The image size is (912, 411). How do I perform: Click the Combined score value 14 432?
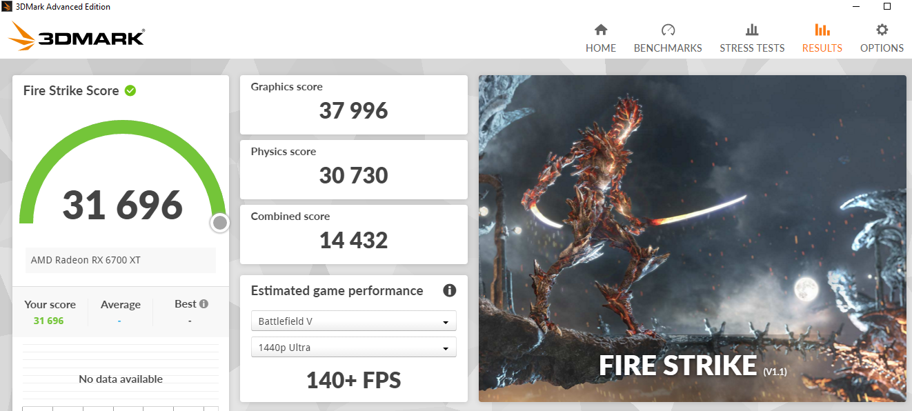point(354,241)
